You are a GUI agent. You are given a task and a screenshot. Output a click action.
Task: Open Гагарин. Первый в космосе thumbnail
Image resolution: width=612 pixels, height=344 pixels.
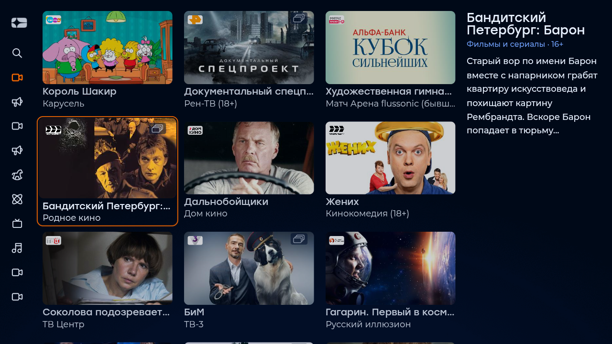pos(391,269)
